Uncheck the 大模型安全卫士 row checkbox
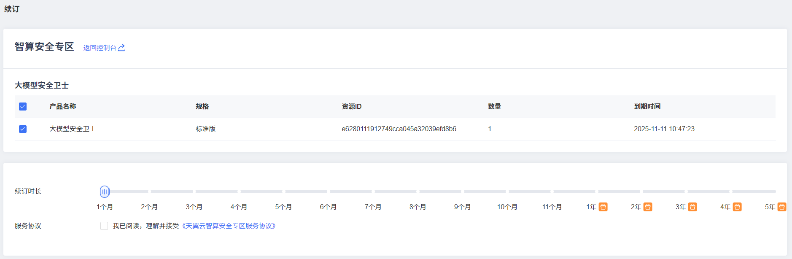 pyautogui.click(x=23, y=129)
